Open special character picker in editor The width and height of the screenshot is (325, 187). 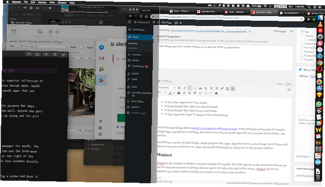pyautogui.click(x=189, y=93)
